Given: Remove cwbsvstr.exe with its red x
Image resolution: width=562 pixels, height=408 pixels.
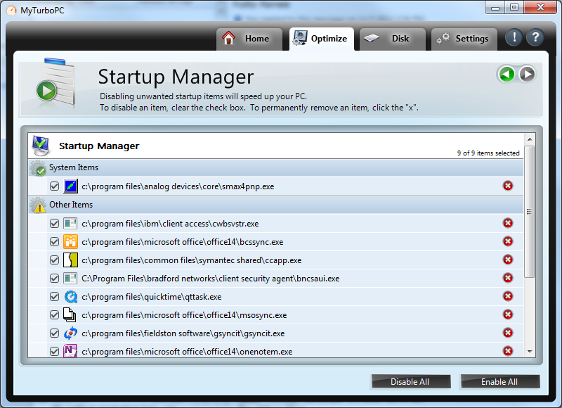Looking at the screenshot, I should point(507,223).
